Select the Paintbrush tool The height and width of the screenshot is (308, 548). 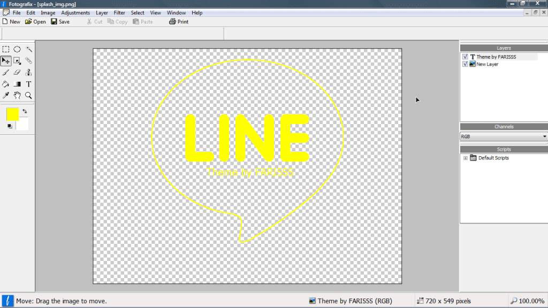coord(5,73)
